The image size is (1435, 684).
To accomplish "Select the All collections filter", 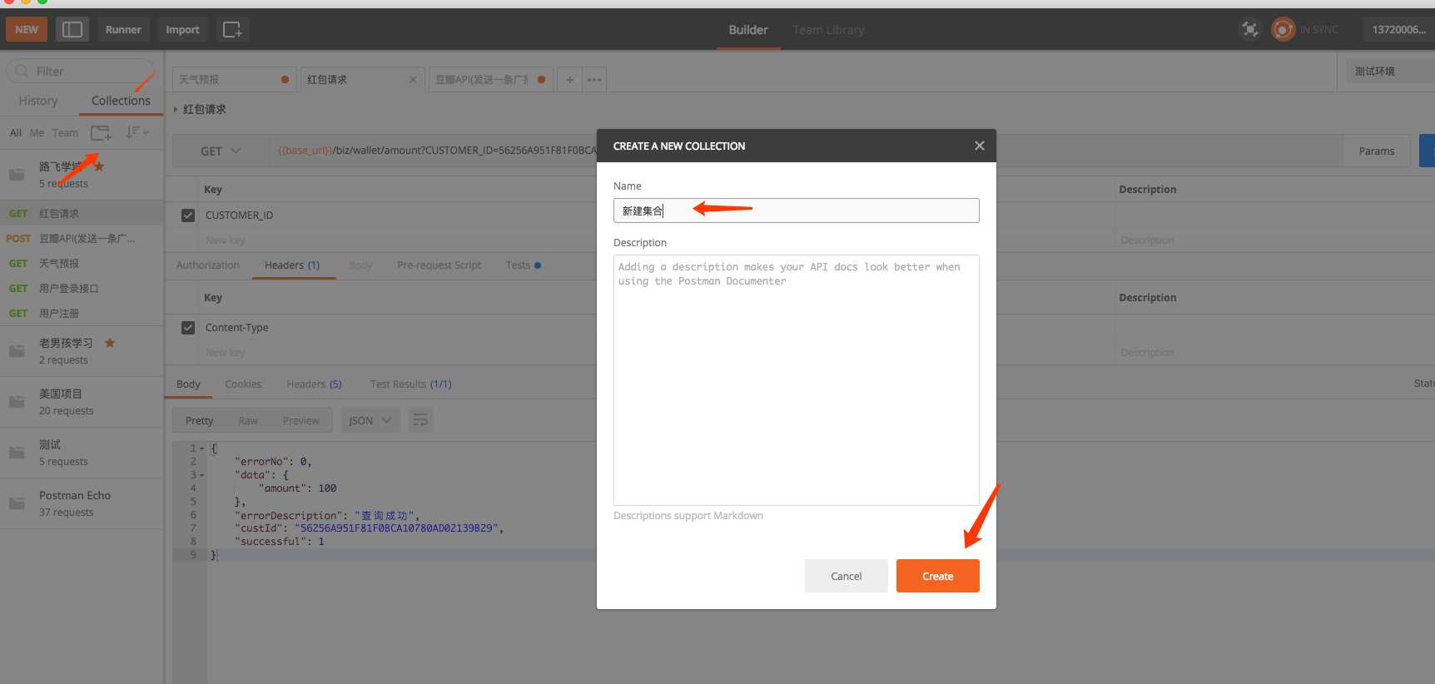I will [x=16, y=132].
